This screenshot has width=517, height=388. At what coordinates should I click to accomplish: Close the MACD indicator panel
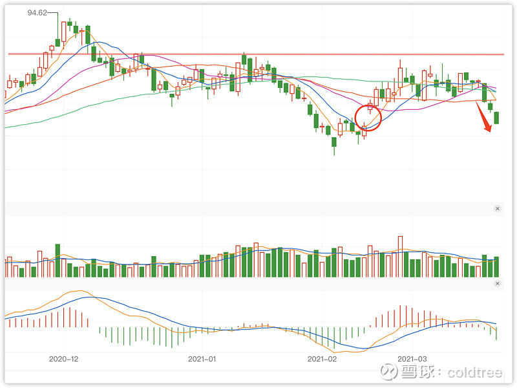coord(497,284)
